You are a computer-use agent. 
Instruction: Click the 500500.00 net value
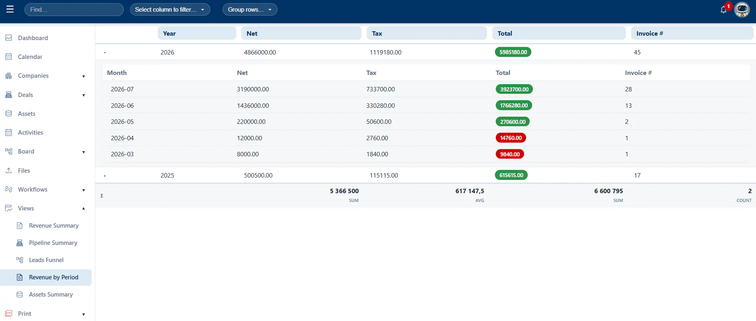258,175
